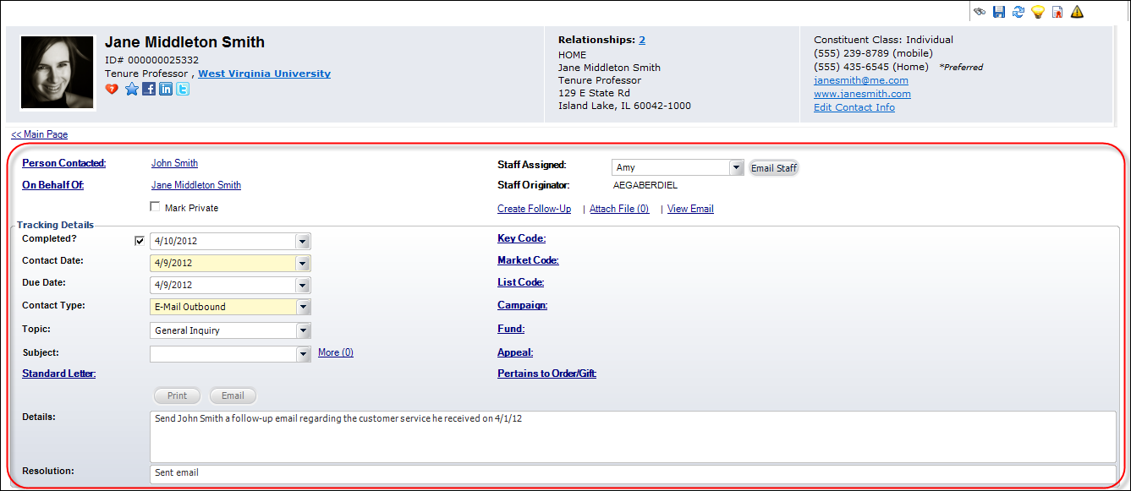Open the John Smith contact link
1131x491 pixels.
174,163
